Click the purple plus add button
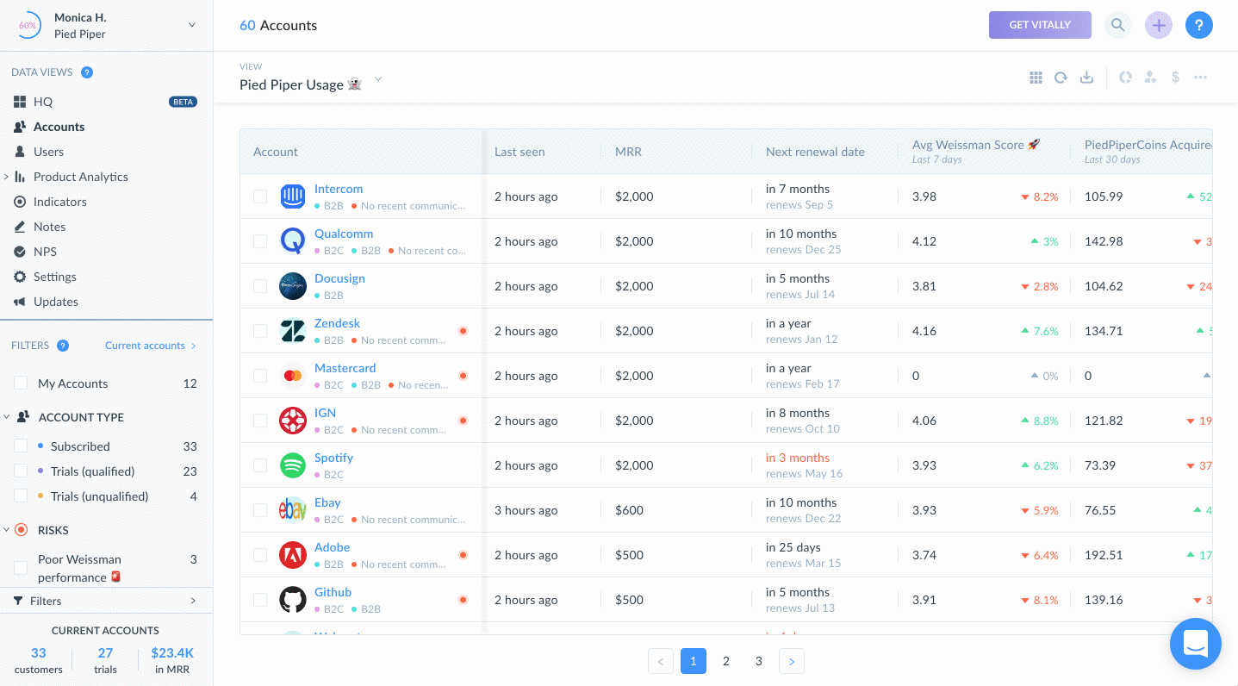Viewport: 1238px width, 686px height. pyautogui.click(x=1159, y=25)
